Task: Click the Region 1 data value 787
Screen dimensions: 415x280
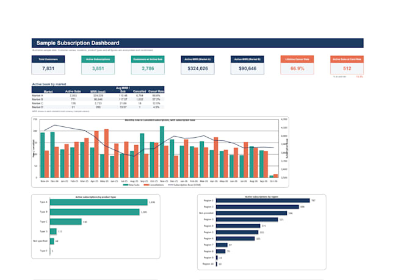Action: (313, 201)
